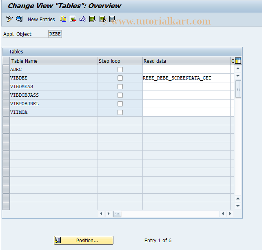
Task: Click the Table Name column header
Action: pos(53,61)
